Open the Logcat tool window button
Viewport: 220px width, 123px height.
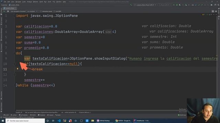(x=50, y=115)
